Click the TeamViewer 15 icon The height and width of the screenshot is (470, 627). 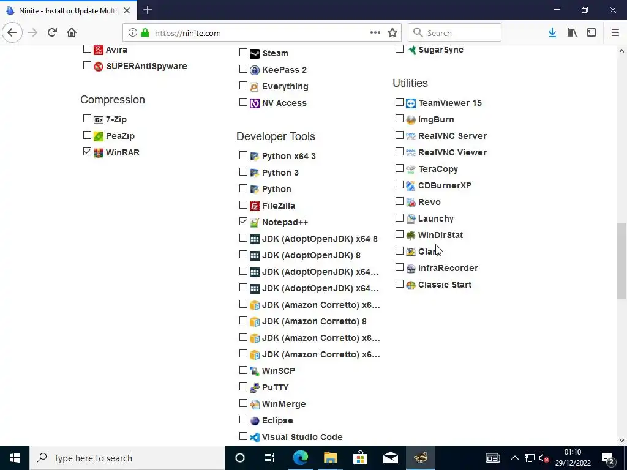pos(411,103)
